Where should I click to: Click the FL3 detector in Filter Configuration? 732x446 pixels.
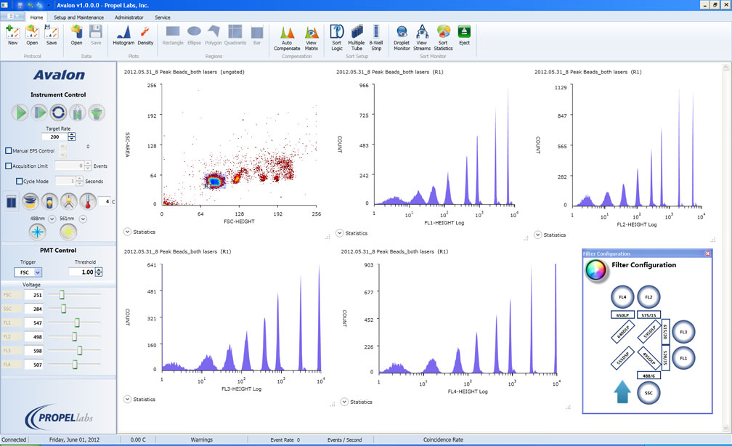click(683, 332)
